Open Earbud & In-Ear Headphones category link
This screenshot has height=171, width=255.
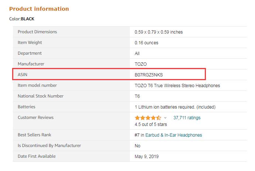click(x=173, y=135)
